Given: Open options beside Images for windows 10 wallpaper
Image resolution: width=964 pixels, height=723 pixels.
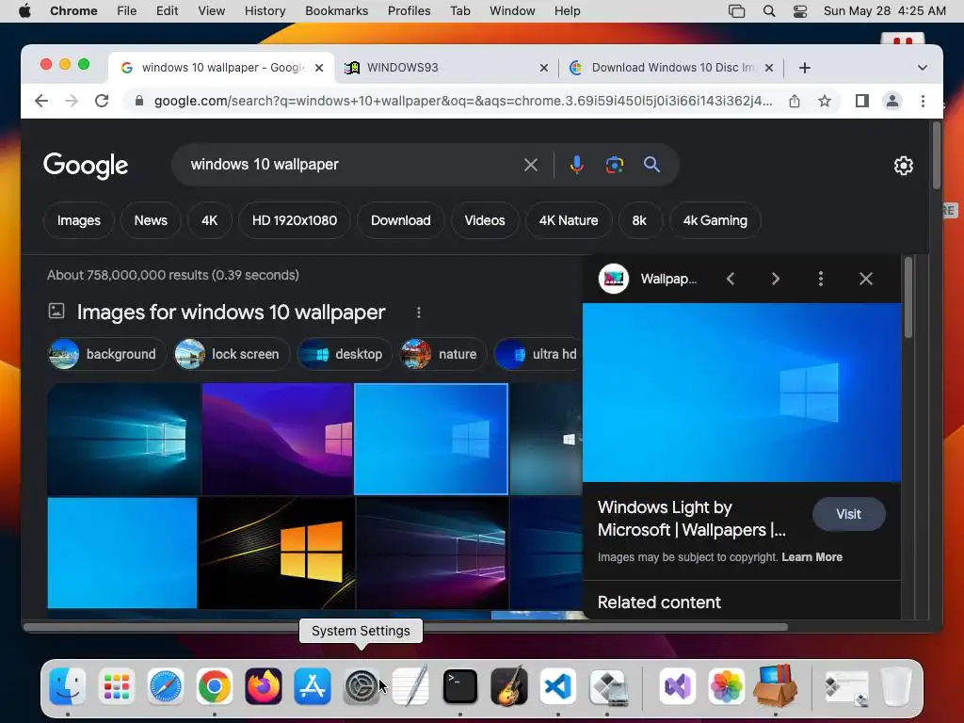Looking at the screenshot, I should pyautogui.click(x=419, y=313).
